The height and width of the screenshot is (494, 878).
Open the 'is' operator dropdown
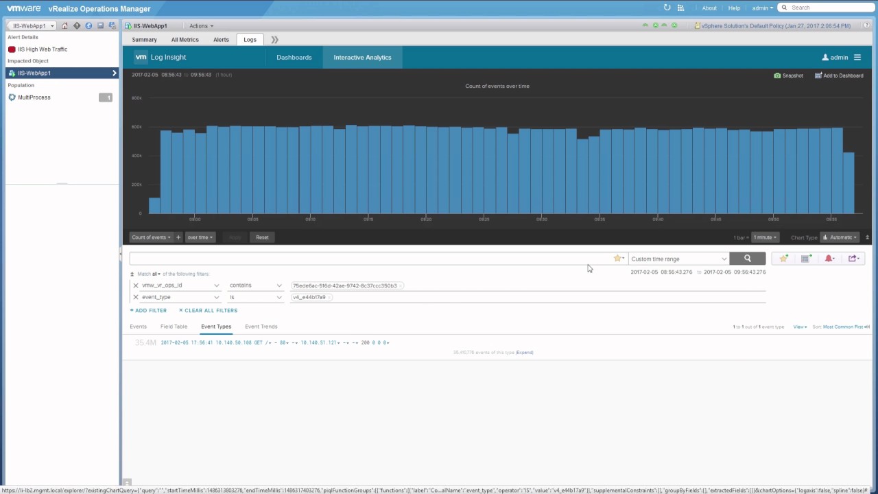click(x=255, y=297)
